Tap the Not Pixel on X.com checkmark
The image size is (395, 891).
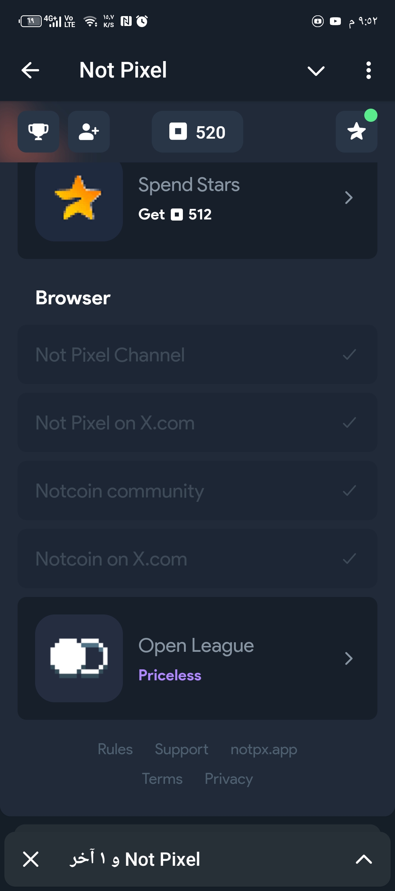tap(349, 422)
